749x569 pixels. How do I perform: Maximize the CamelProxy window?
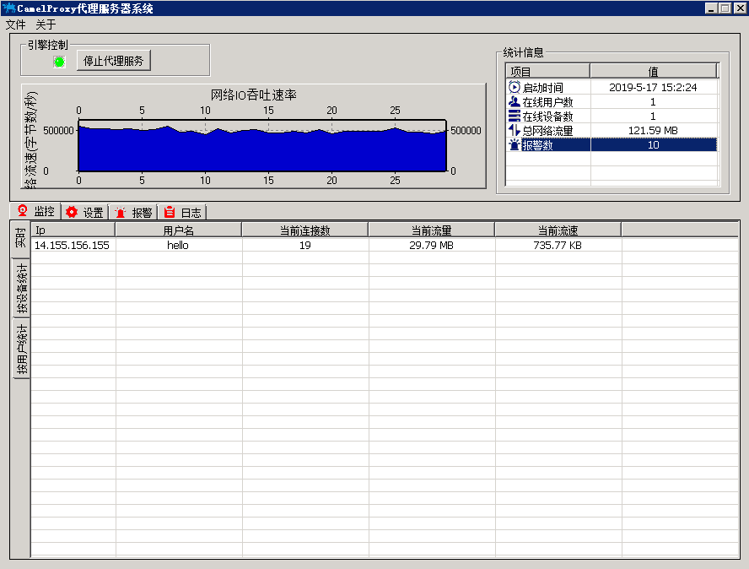pos(725,8)
